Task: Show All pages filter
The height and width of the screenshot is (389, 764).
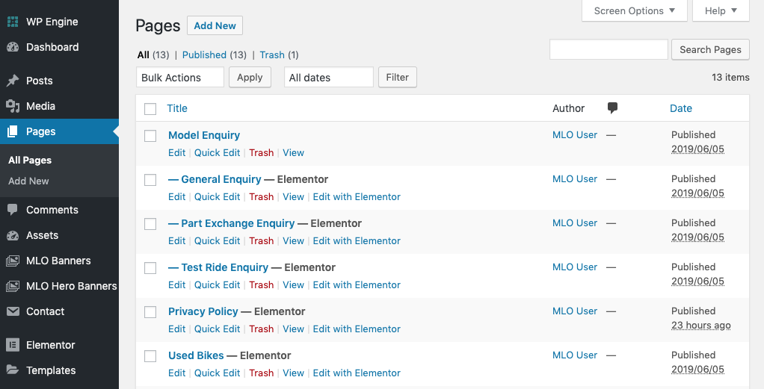Action: 144,55
